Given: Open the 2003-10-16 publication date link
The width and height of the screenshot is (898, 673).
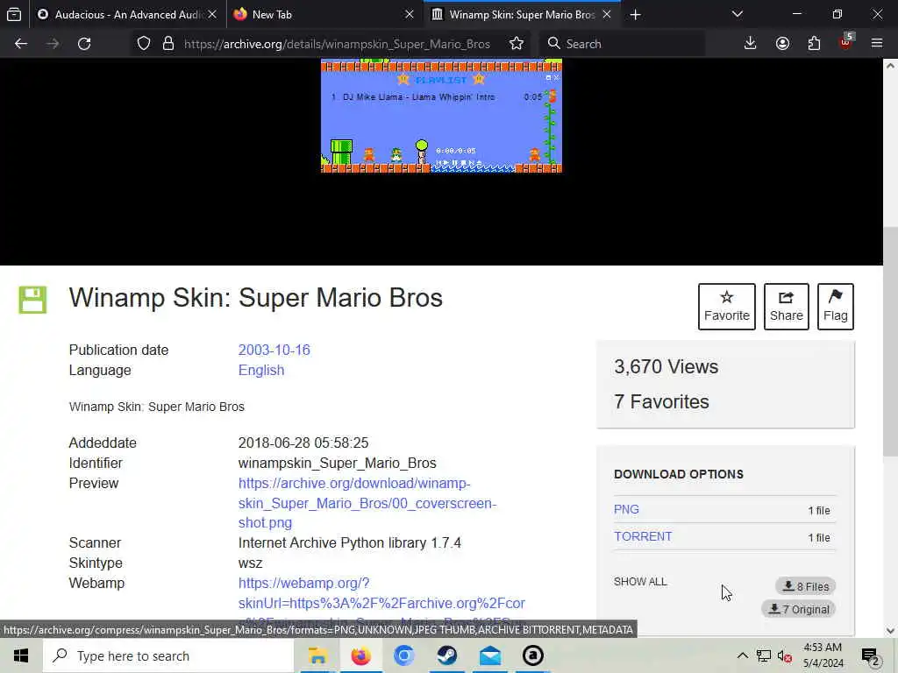Looking at the screenshot, I should 274,350.
